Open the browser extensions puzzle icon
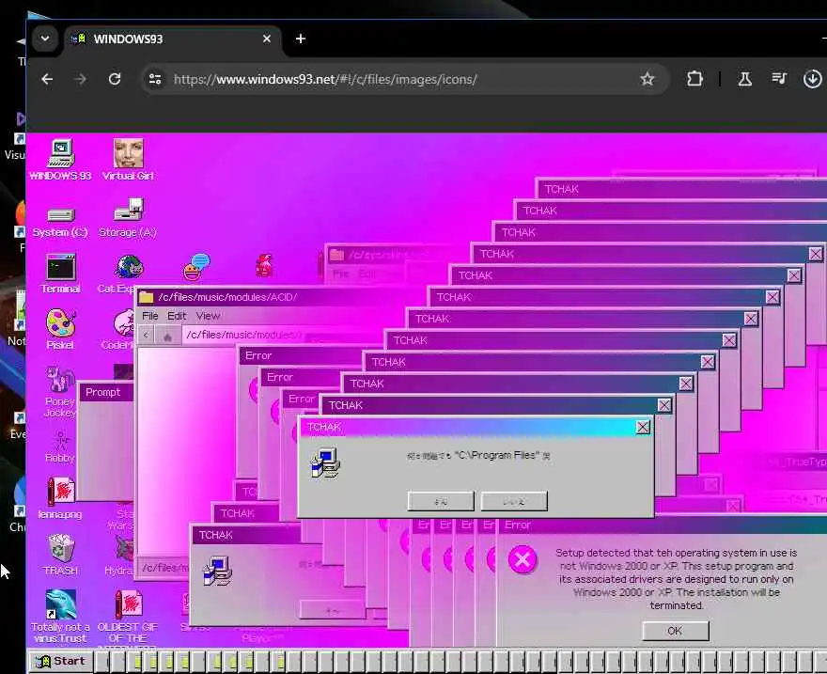The height and width of the screenshot is (674, 827). coord(694,79)
